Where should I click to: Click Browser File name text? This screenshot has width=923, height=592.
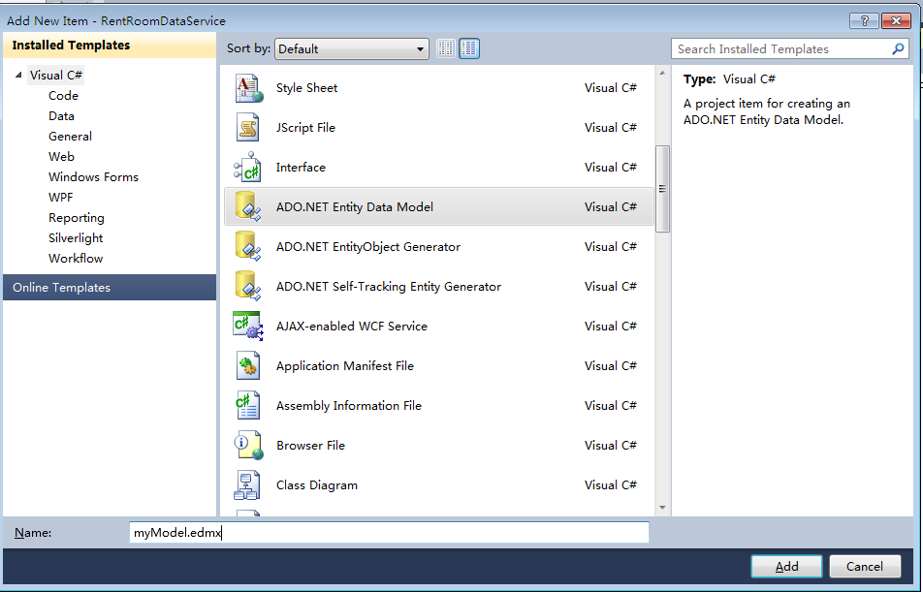(311, 446)
